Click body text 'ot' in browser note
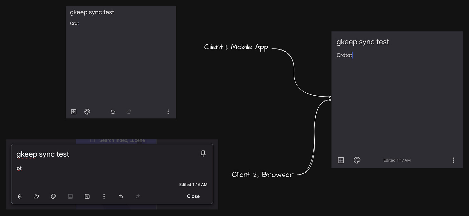469x216 pixels. (19, 168)
